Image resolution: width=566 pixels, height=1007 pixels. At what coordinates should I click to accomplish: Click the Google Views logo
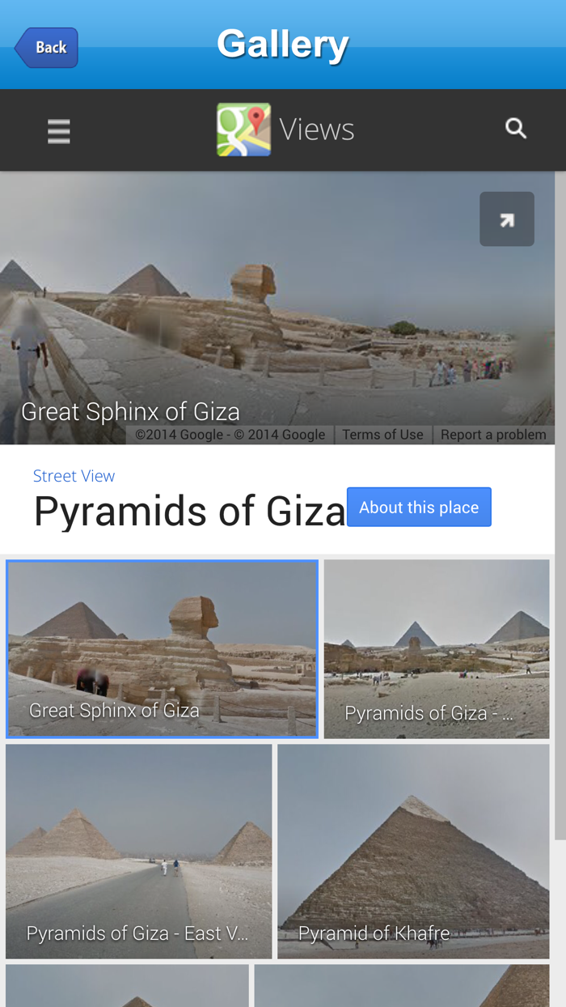pyautogui.click(x=285, y=128)
